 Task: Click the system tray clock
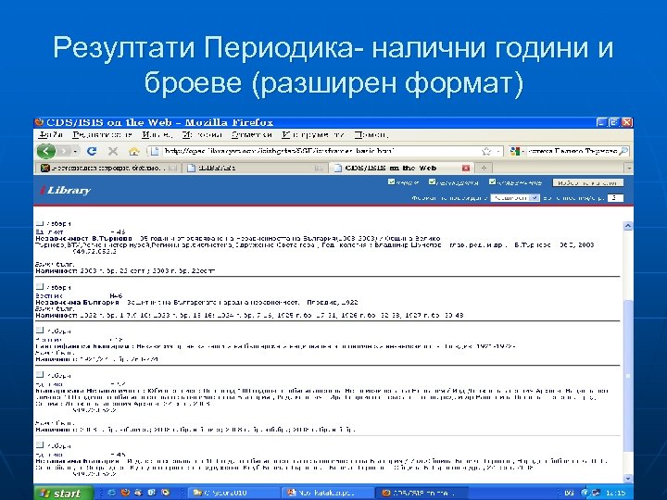pos(616,494)
